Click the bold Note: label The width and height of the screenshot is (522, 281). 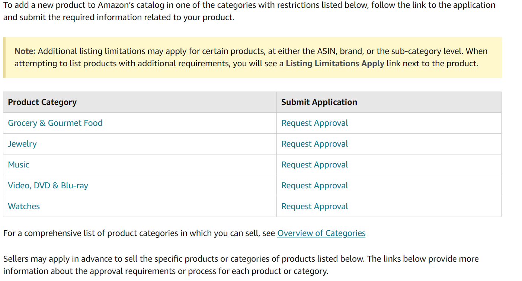(25, 51)
